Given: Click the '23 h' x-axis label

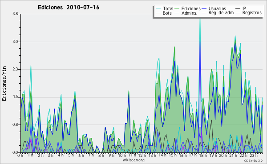Looking at the screenshot, I should (x=253, y=155).
